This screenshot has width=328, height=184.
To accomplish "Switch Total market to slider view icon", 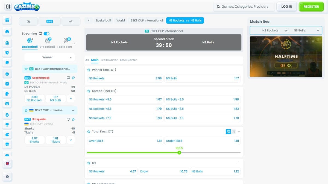I will pyautogui.click(x=233, y=132).
